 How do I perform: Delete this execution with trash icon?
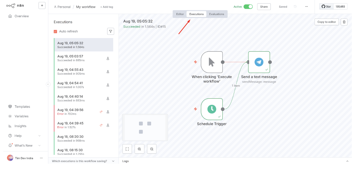point(344,22)
